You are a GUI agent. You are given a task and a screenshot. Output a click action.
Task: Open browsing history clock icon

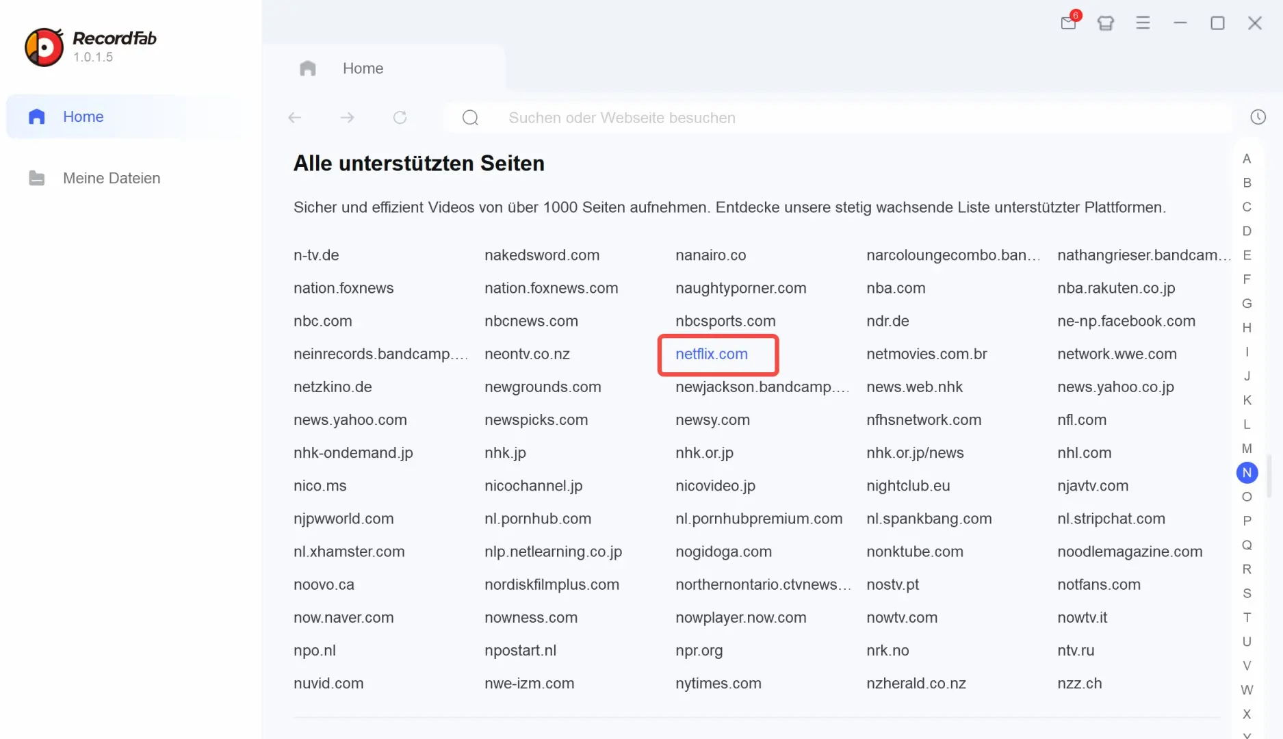[x=1258, y=117]
